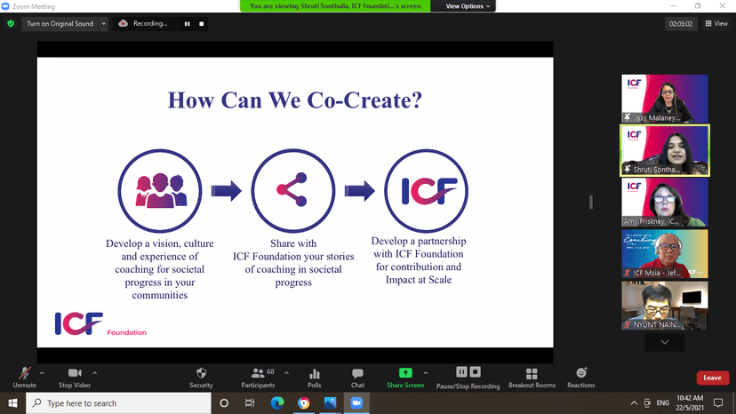The width and height of the screenshot is (736, 414).
Task: Click the Zoom icon on the taskbar
Action: (x=356, y=403)
